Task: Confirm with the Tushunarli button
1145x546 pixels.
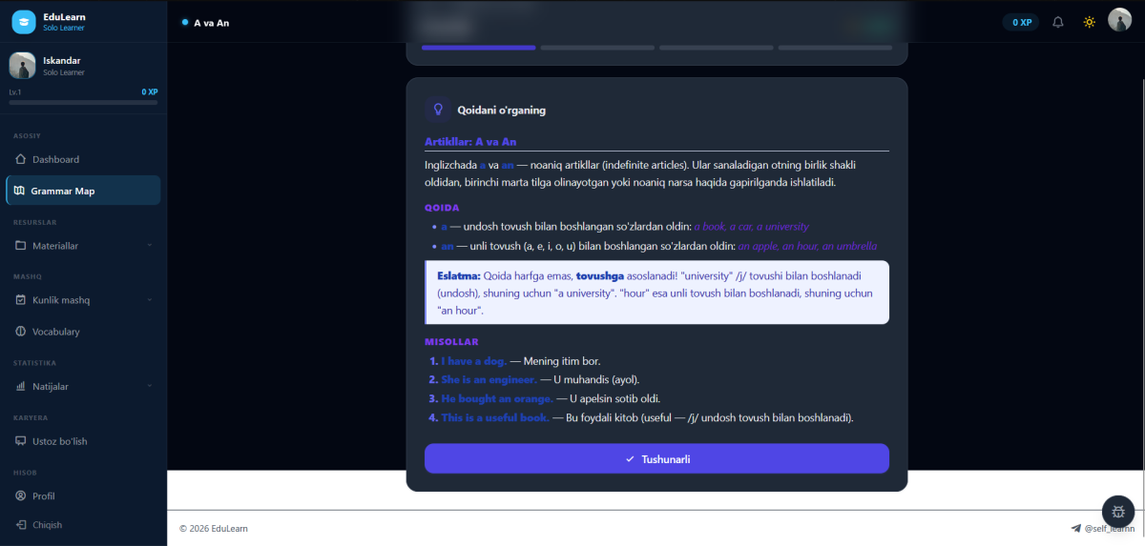Action: coord(656,458)
